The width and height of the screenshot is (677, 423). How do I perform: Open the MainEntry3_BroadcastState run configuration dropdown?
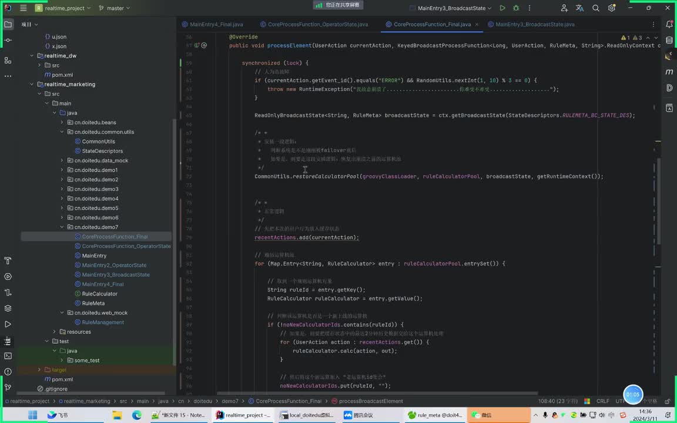[x=450, y=8]
